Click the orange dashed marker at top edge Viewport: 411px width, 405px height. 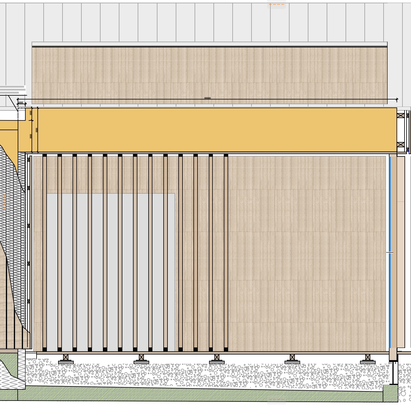pos(276,4)
